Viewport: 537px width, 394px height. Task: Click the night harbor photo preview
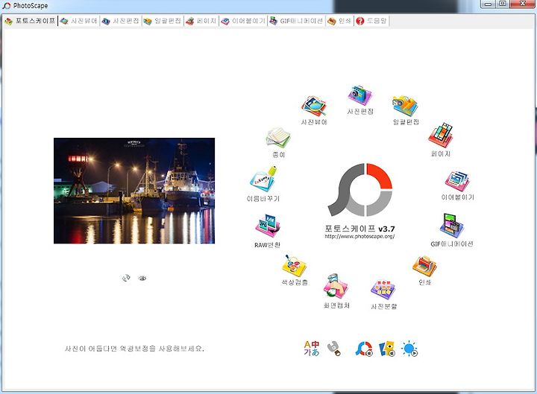click(x=134, y=191)
